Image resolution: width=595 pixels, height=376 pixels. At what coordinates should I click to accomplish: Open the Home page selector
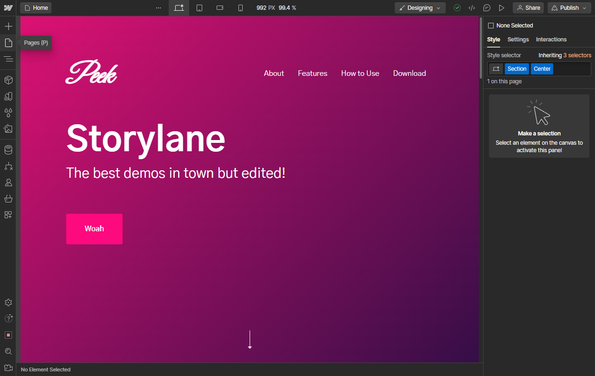(36, 8)
